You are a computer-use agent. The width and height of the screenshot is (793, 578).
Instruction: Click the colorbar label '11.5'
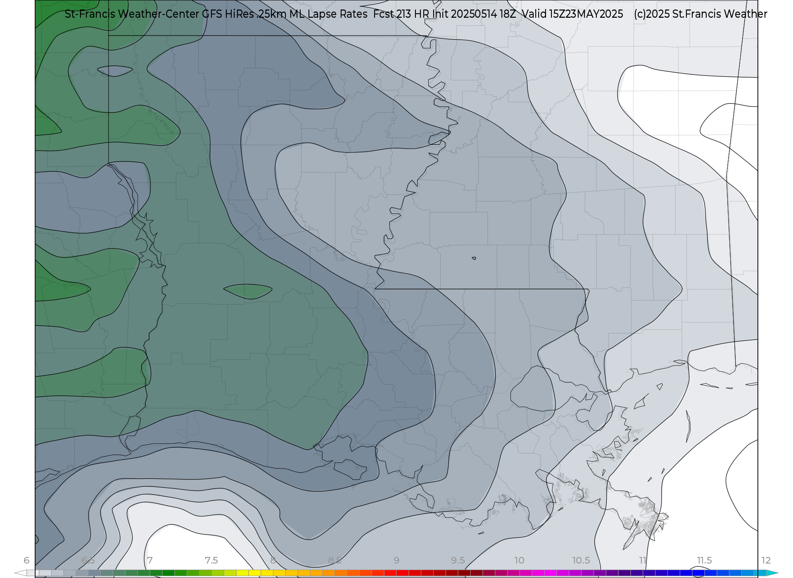click(704, 560)
